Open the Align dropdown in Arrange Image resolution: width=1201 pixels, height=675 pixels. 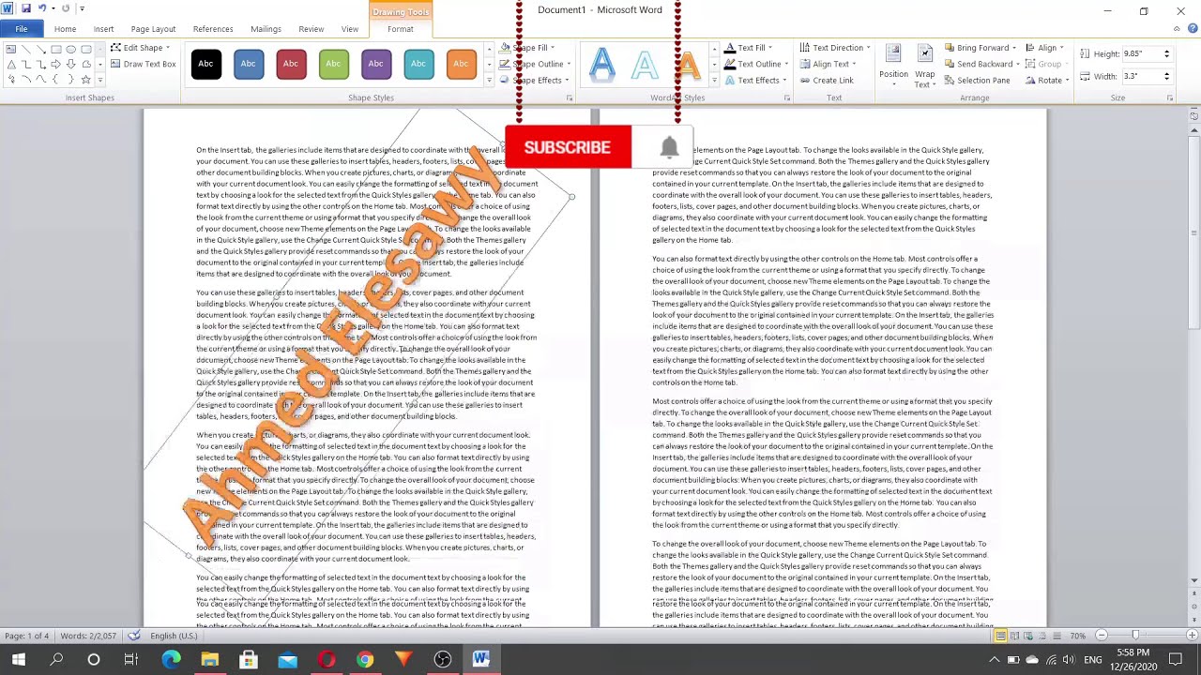click(1044, 48)
